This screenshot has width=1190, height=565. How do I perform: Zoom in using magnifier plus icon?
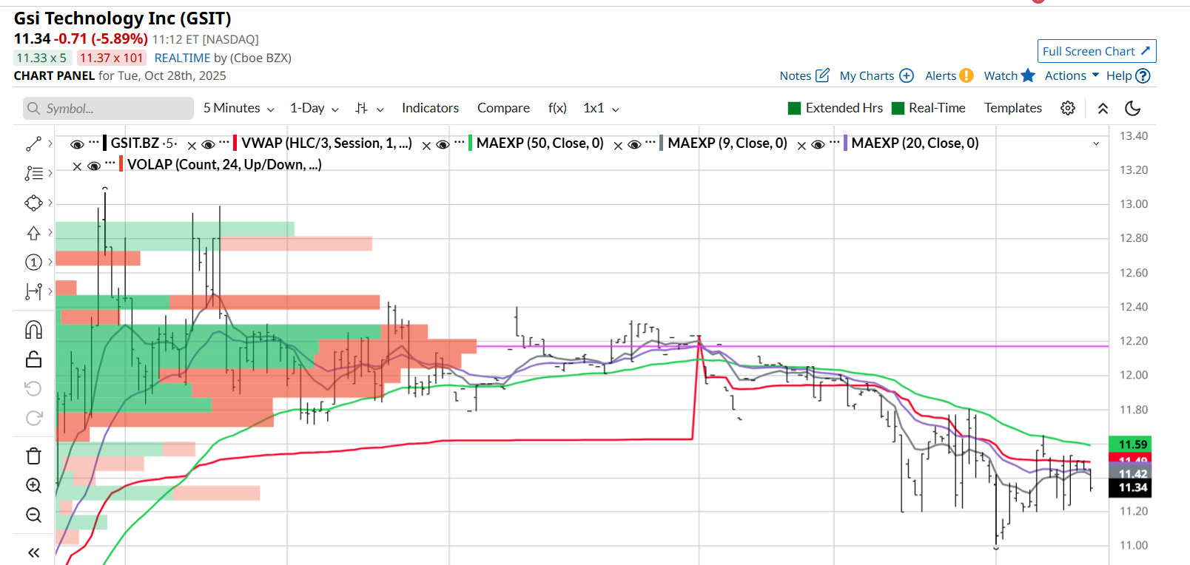34,485
